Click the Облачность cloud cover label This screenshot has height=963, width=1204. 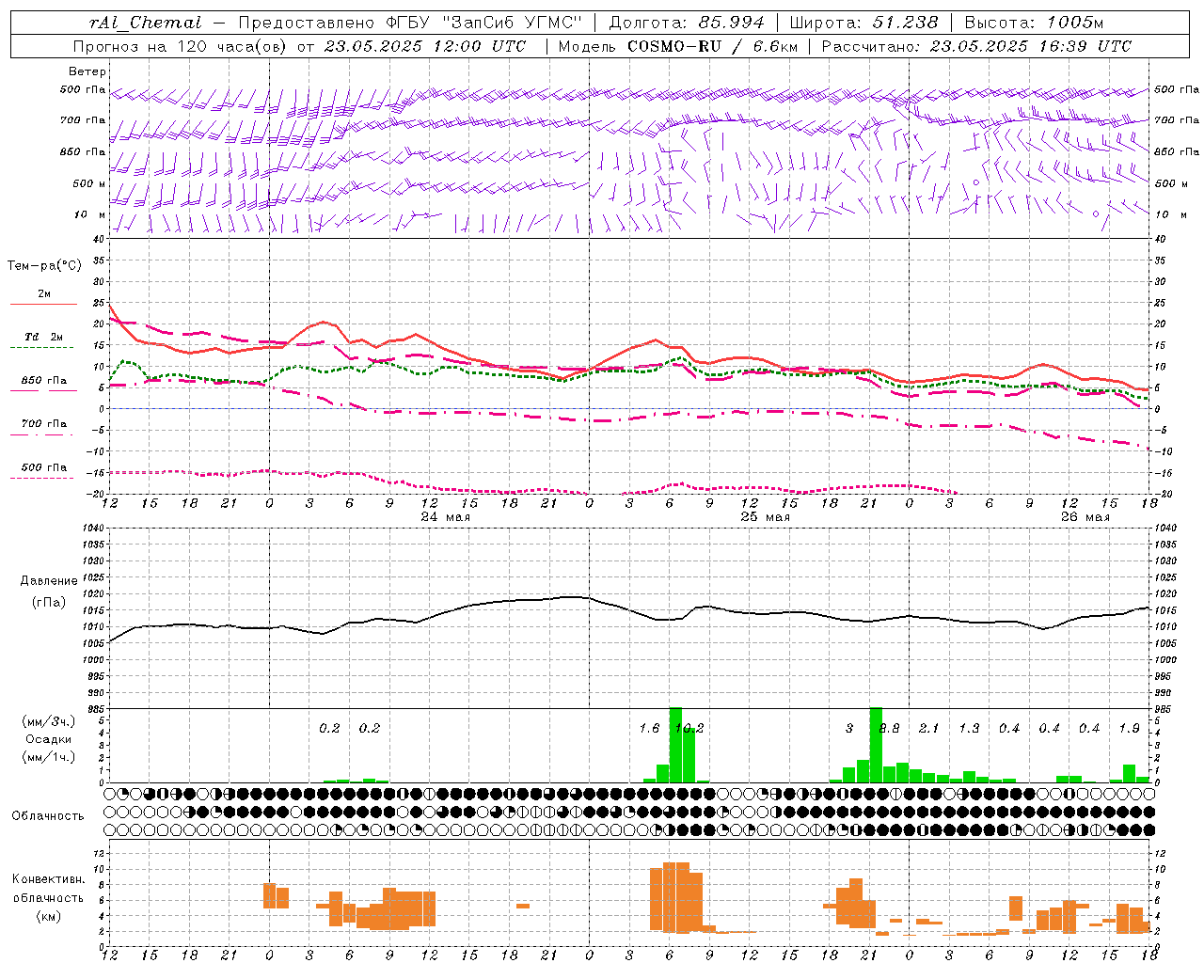[x=48, y=816]
